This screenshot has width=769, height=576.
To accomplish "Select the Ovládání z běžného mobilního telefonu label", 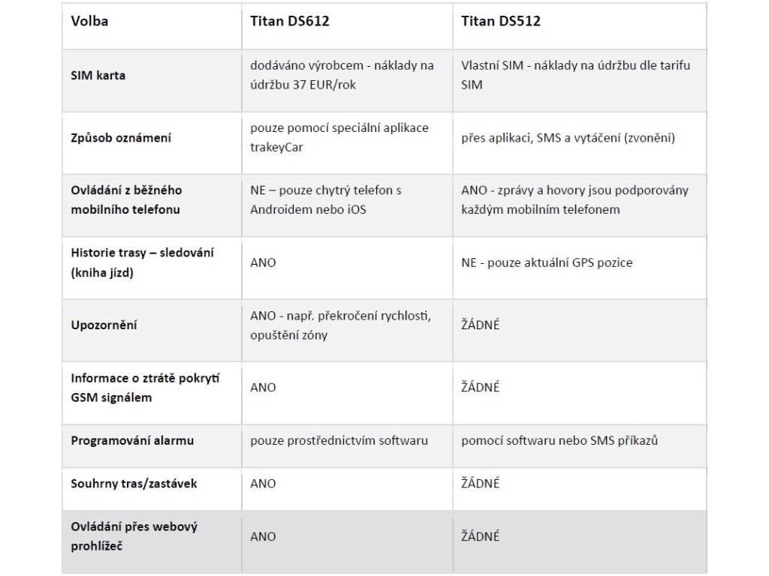I will 126,199.
